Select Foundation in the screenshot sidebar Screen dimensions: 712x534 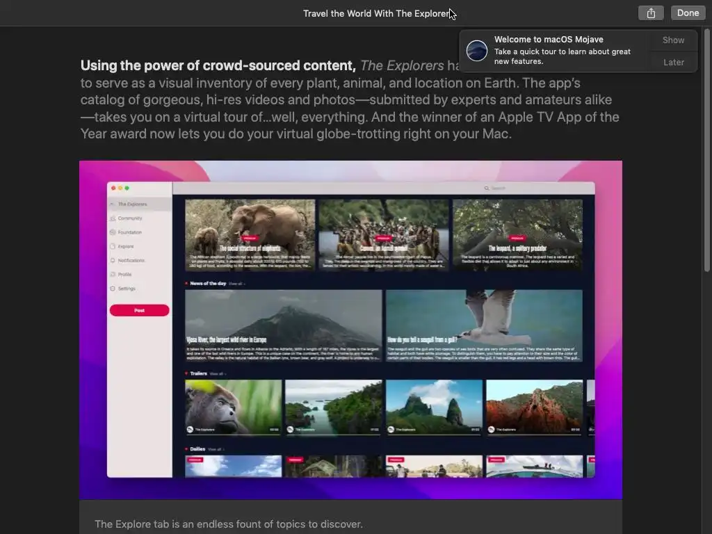tap(129, 232)
